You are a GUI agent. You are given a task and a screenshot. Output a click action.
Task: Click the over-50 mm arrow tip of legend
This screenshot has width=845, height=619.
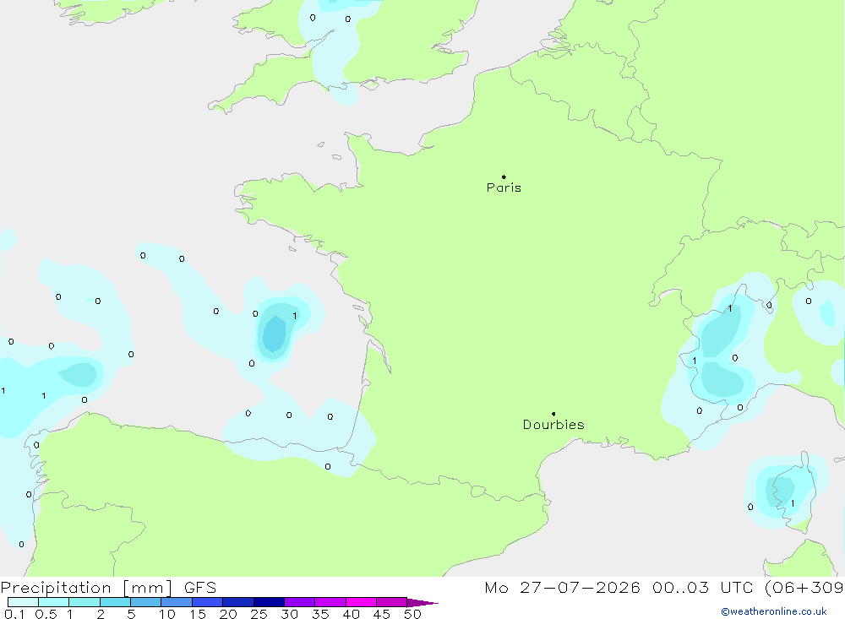tap(423, 603)
